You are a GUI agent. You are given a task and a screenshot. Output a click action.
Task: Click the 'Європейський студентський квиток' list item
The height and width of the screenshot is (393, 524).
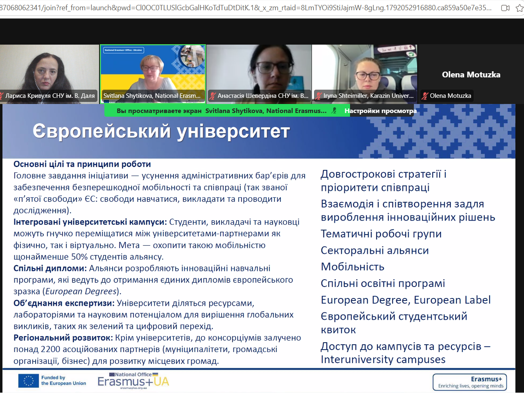394,323
